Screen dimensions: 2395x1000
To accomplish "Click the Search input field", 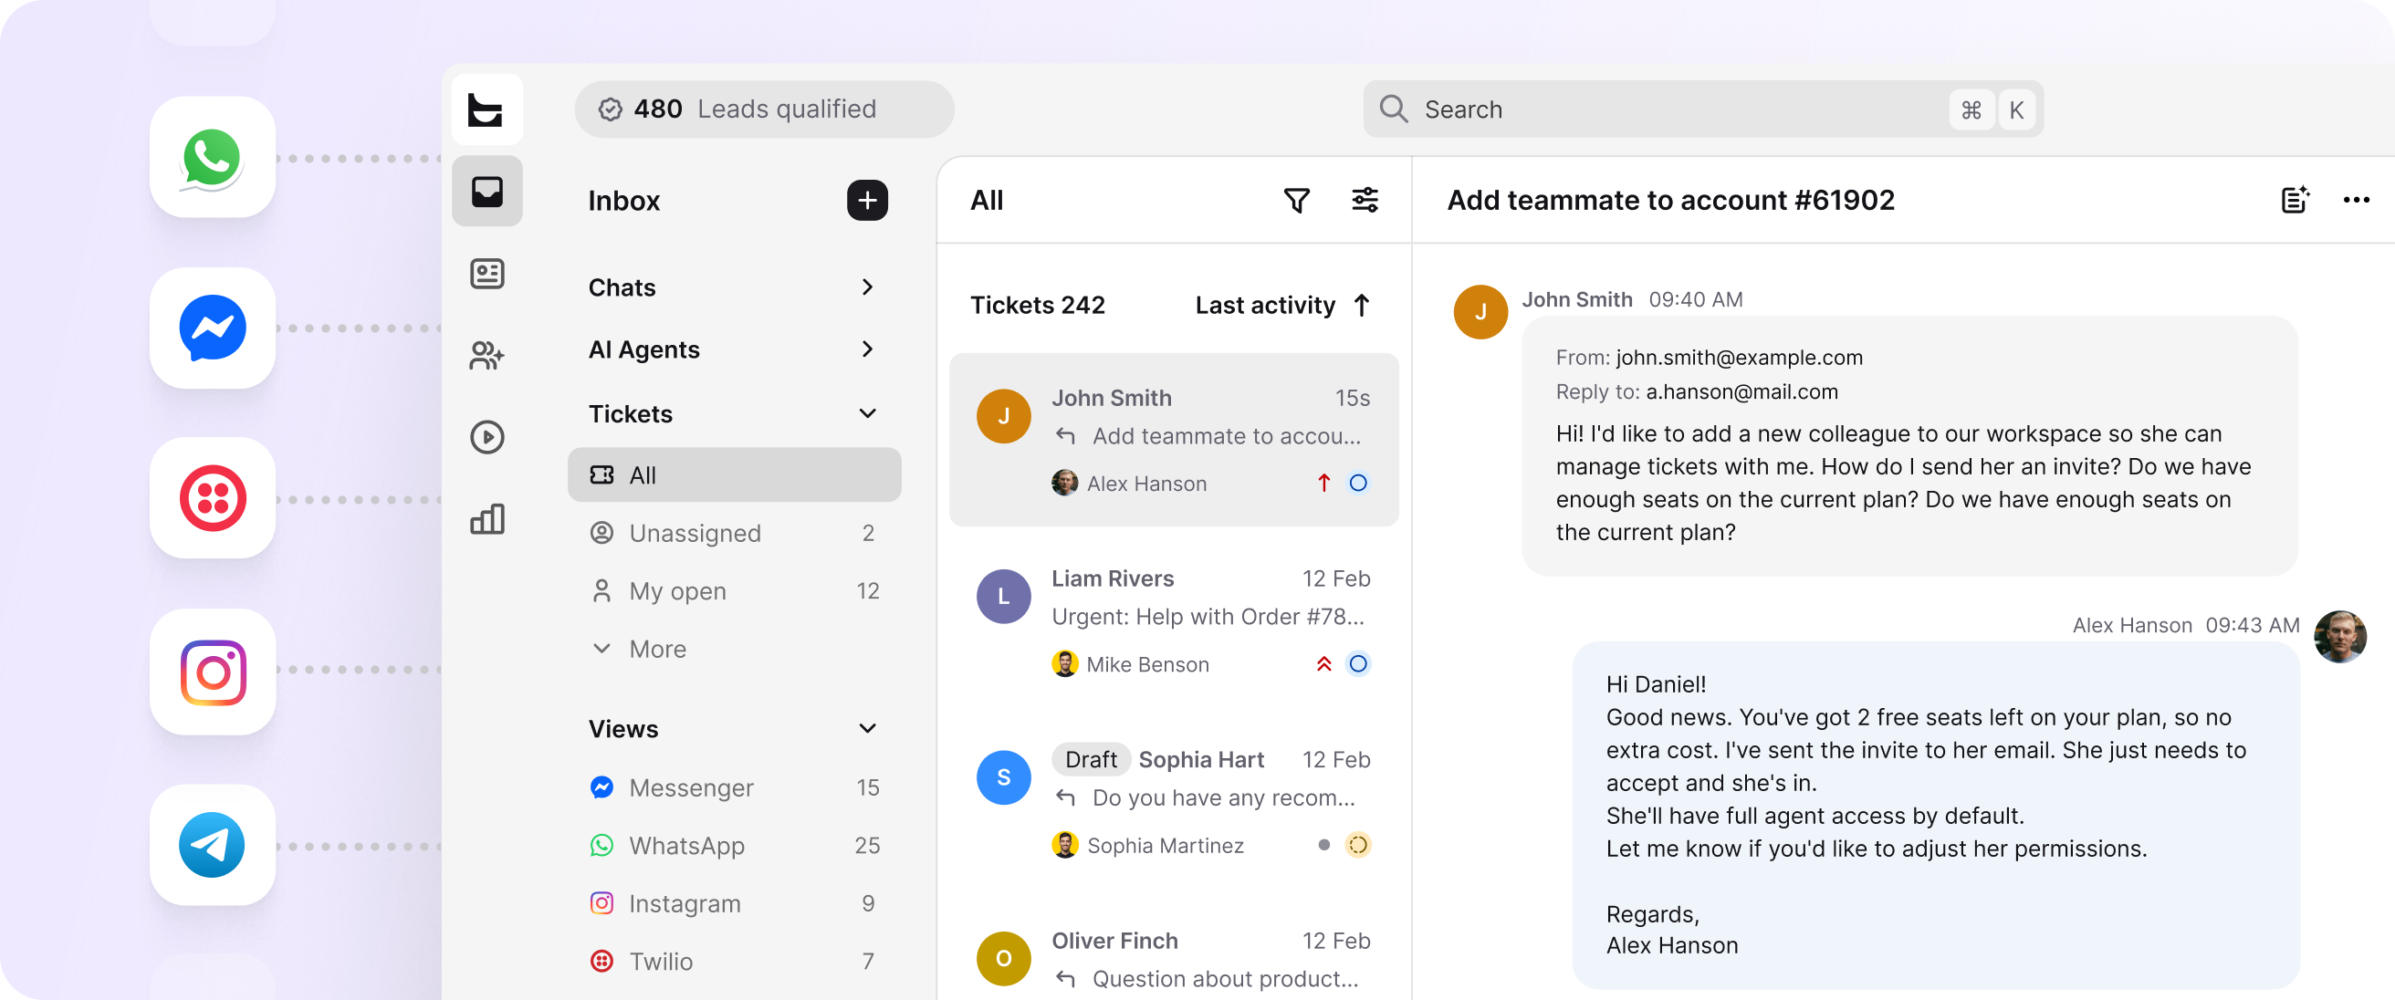I will point(1702,109).
